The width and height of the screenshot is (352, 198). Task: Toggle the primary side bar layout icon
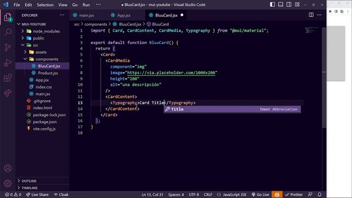point(272,4)
